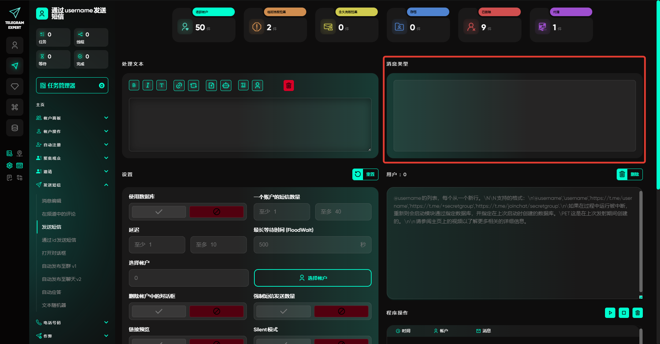Click the insert link icon in text toolbar
Image resolution: width=660 pixels, height=344 pixels.
(x=179, y=85)
